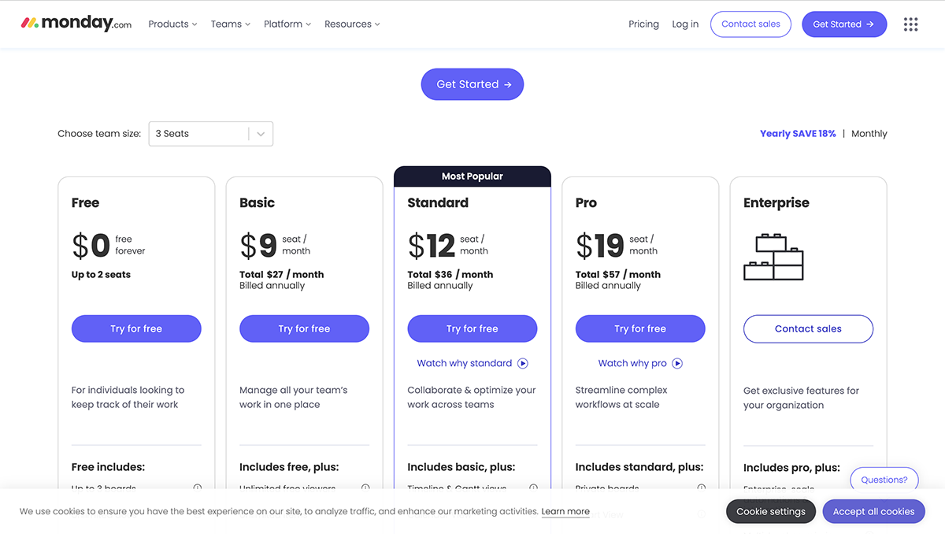The height and width of the screenshot is (534, 945).
Task: Open the "Questions?" chat bubble
Action: tap(884, 479)
